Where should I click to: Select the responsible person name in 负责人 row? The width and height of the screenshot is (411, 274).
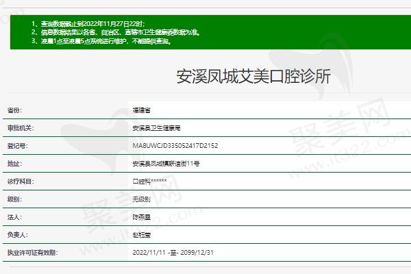pos(142,235)
